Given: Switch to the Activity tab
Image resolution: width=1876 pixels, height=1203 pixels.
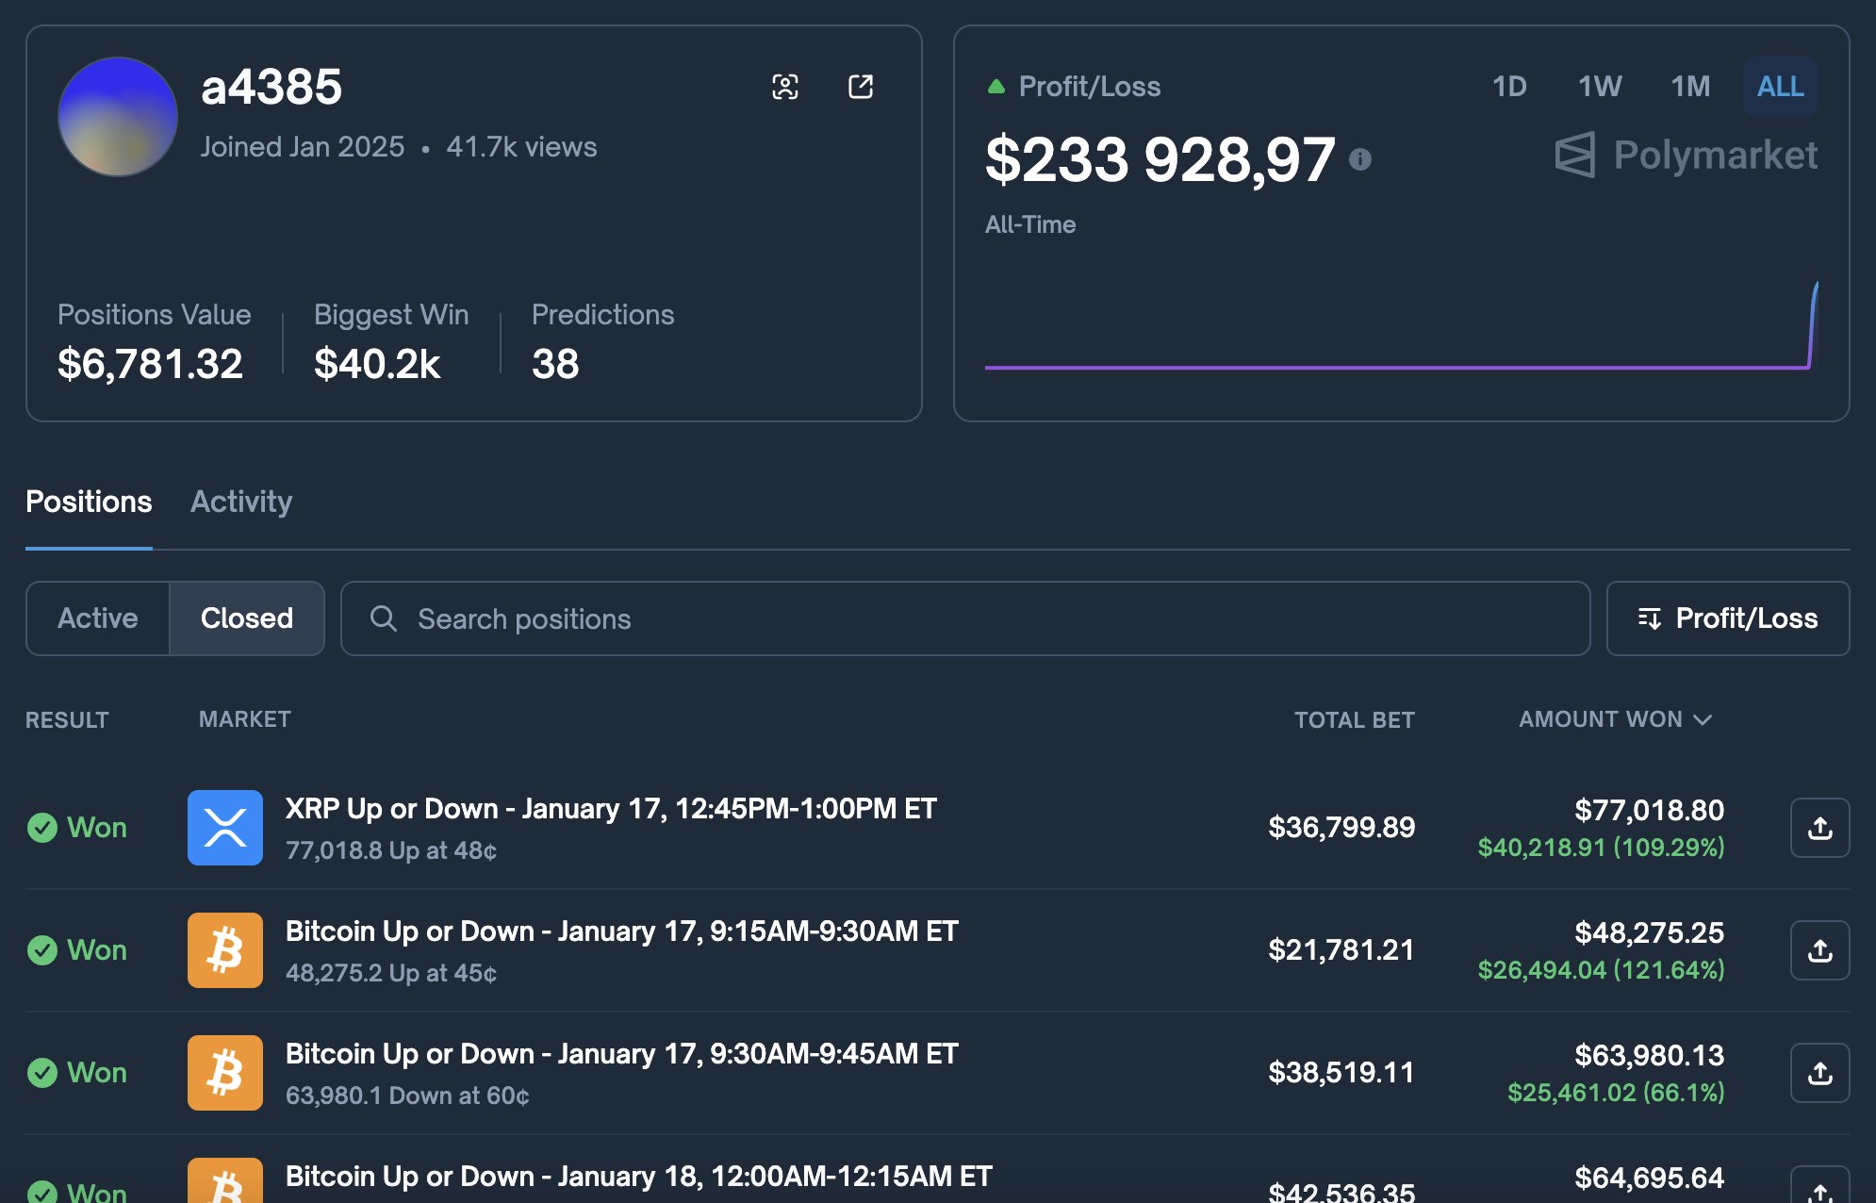Looking at the screenshot, I should [x=241, y=502].
